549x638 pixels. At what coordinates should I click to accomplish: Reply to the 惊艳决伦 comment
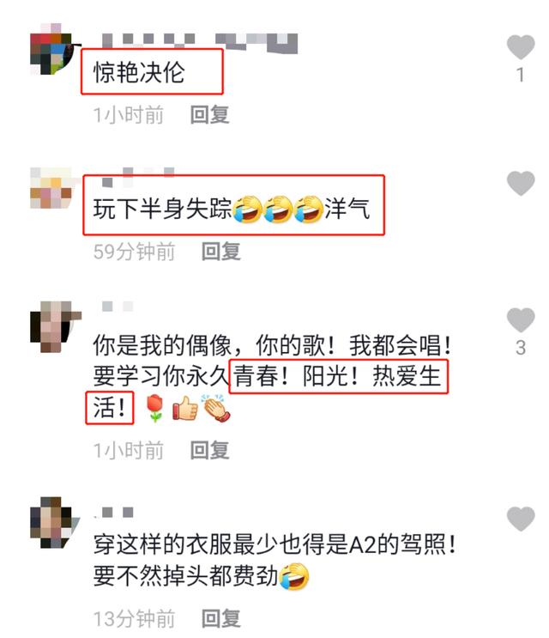point(209,115)
